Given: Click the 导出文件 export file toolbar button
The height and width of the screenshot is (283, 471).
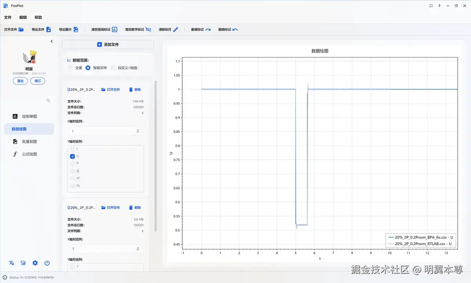Looking at the screenshot, I should point(41,29).
